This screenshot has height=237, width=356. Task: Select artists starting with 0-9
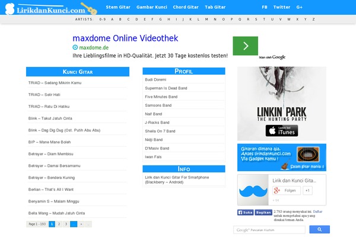(x=103, y=20)
